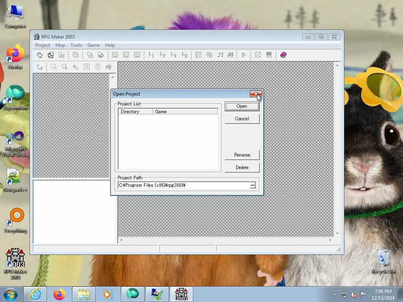Screen dimensions: 403x302
Task: Choose the Pen drawing tool
Action: point(76,67)
